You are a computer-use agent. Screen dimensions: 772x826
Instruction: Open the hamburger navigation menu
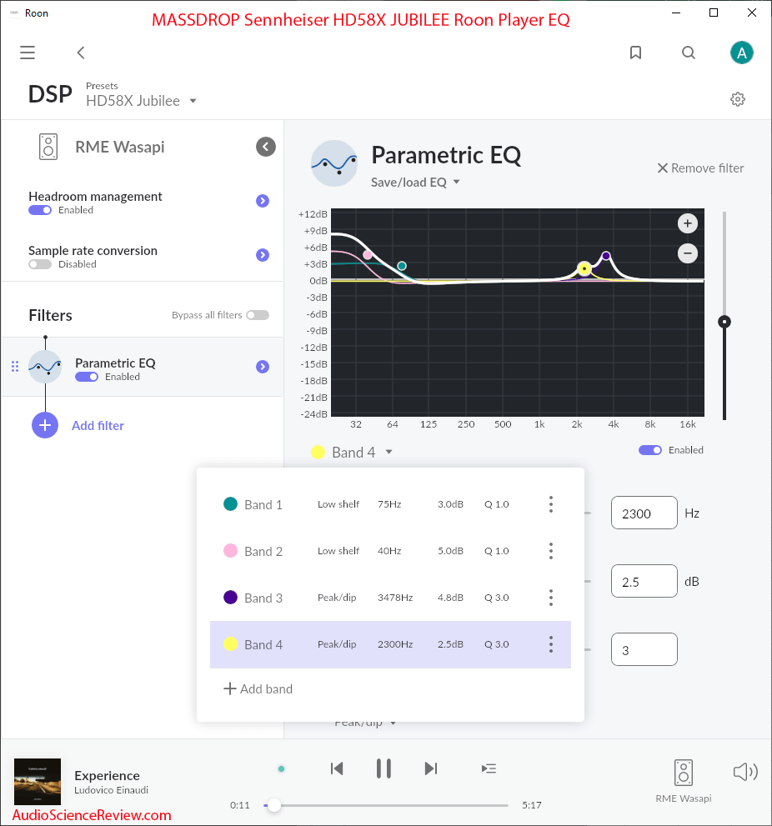[28, 53]
